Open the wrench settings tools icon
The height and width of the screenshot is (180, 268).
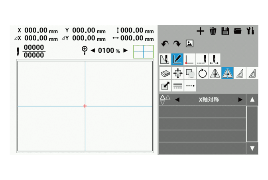click(250, 31)
